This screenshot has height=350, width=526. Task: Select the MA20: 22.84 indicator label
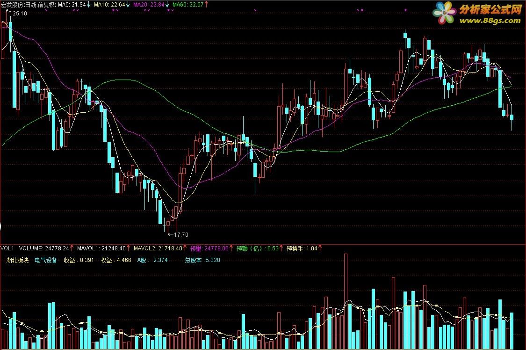[149, 5]
